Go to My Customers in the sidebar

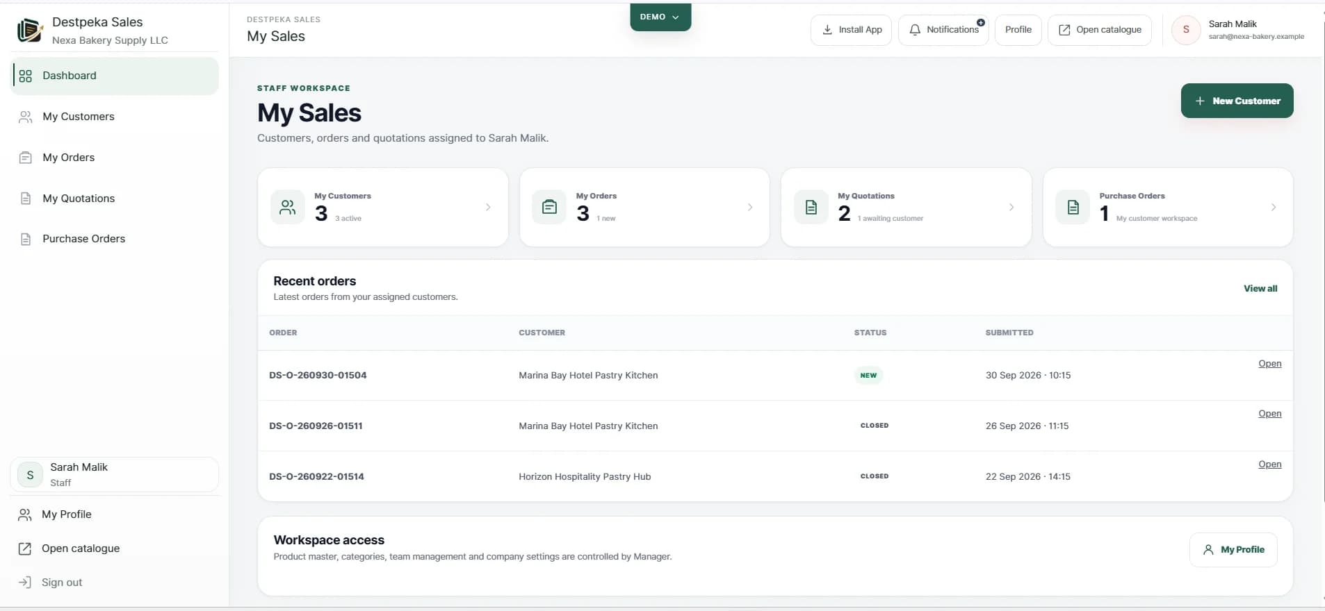click(115, 117)
